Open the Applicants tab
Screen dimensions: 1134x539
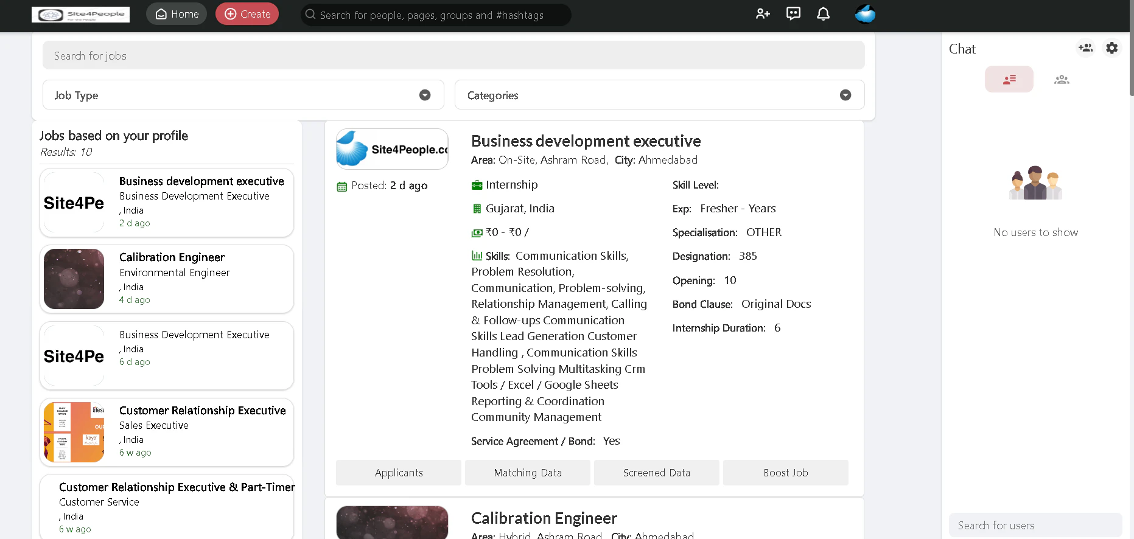click(x=399, y=473)
